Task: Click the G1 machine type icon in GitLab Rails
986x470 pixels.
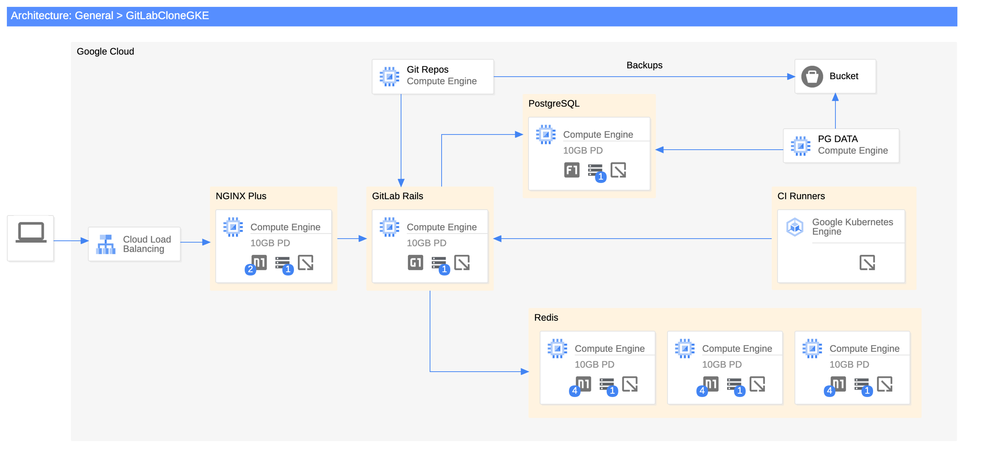Action: pos(415,263)
